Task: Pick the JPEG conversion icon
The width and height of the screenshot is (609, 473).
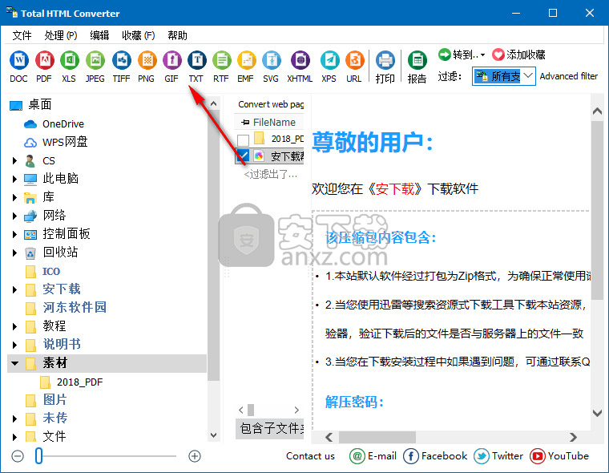Action: [x=95, y=60]
